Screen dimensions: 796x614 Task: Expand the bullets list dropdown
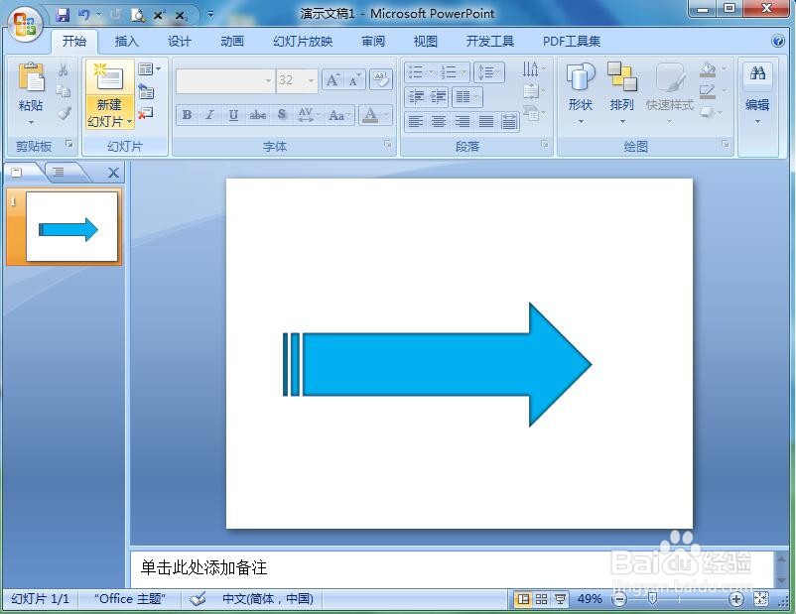click(x=431, y=72)
